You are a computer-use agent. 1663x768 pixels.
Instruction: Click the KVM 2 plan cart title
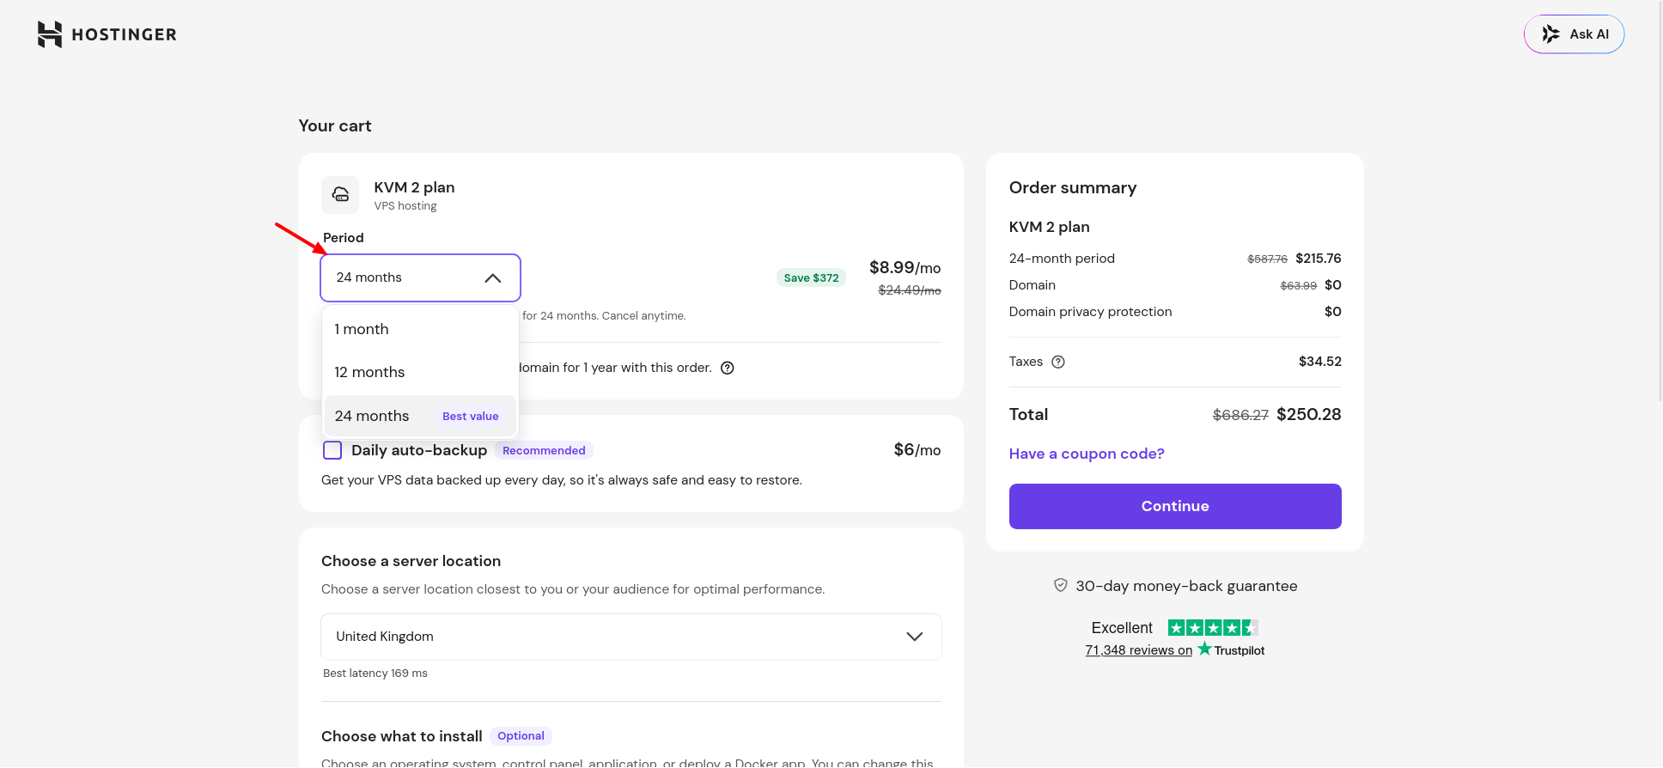(414, 187)
